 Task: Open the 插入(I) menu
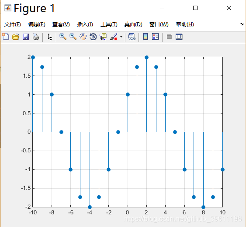85,24
